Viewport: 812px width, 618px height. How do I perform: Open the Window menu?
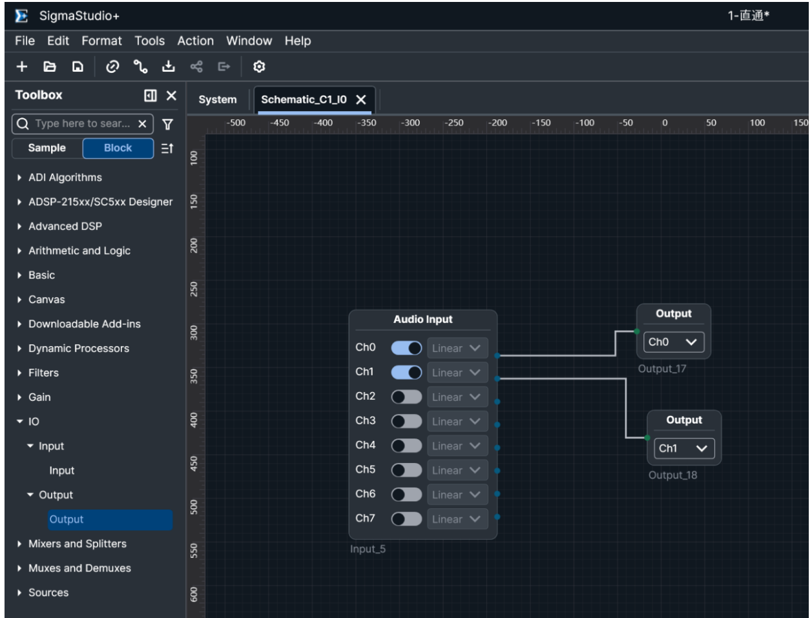(x=249, y=41)
